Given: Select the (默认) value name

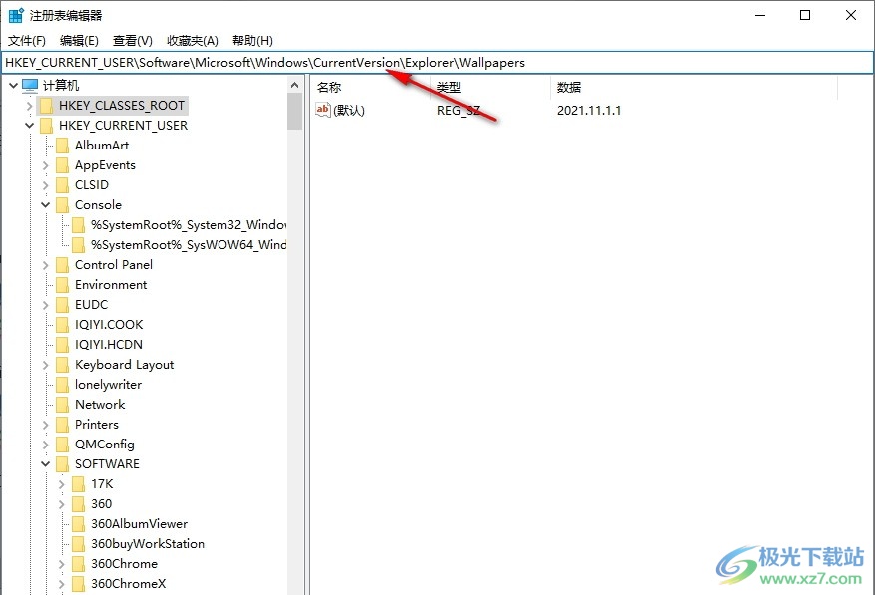Looking at the screenshot, I should tap(349, 110).
